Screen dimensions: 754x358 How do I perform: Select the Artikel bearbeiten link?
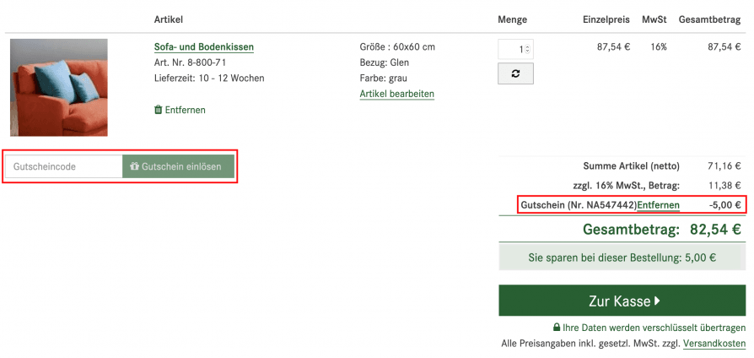point(396,94)
